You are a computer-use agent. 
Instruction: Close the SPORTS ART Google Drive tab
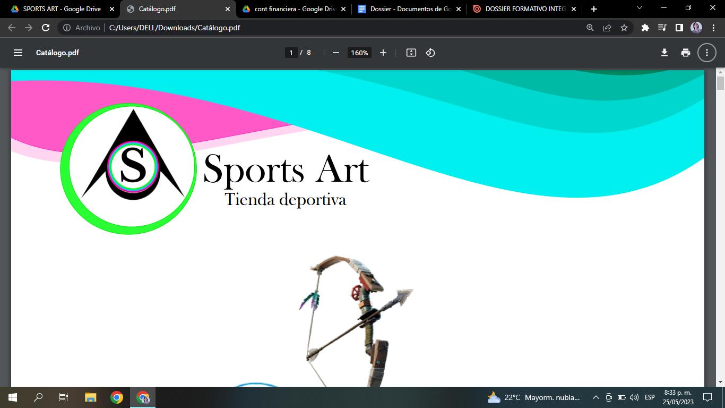click(x=111, y=9)
